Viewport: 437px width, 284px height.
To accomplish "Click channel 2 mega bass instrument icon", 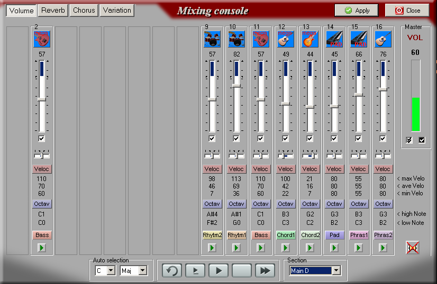I will [42, 39].
